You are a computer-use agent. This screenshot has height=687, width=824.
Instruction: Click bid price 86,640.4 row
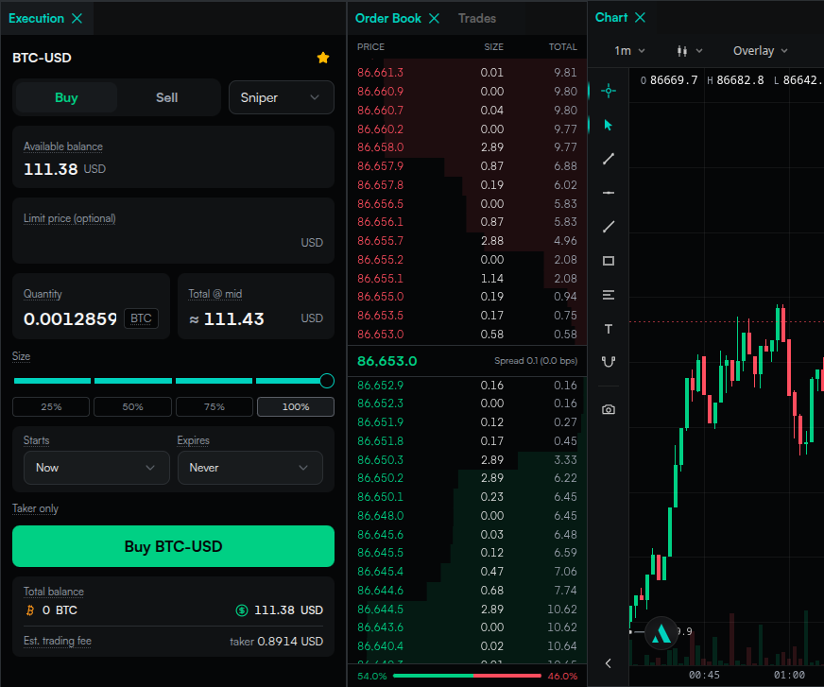click(x=467, y=646)
